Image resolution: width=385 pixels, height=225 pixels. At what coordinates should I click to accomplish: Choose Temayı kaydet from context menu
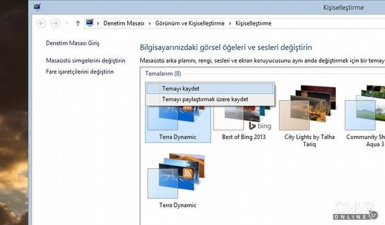pyautogui.click(x=210, y=89)
